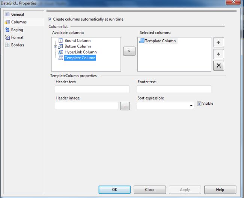Image resolution: width=244 pixels, height=198 pixels.
Task: Click the Apply button
Action: (x=185, y=190)
